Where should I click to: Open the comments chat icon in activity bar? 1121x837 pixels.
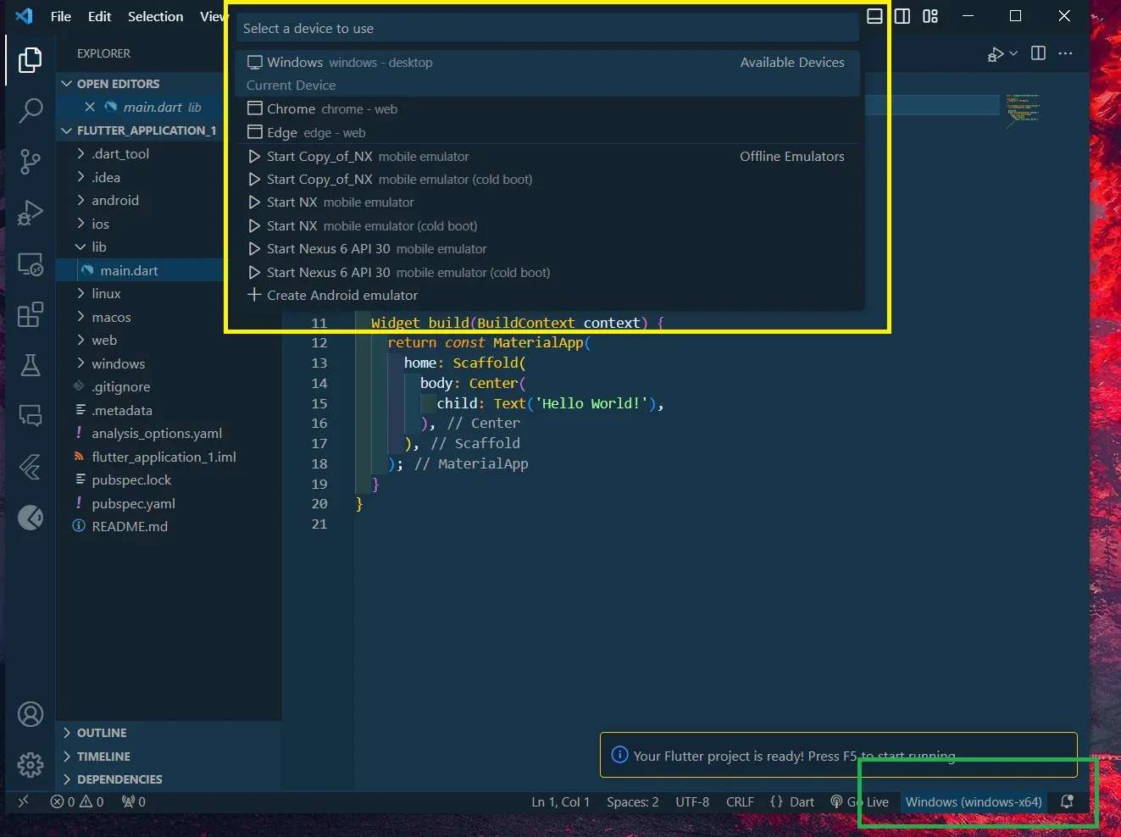click(31, 416)
